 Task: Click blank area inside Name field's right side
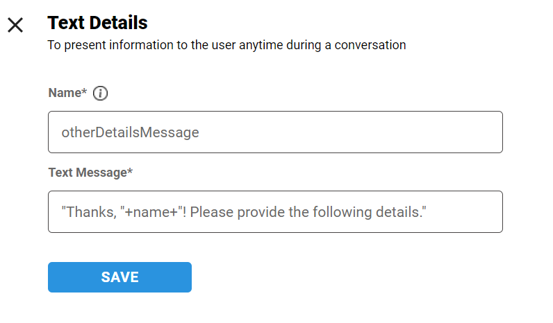417,132
